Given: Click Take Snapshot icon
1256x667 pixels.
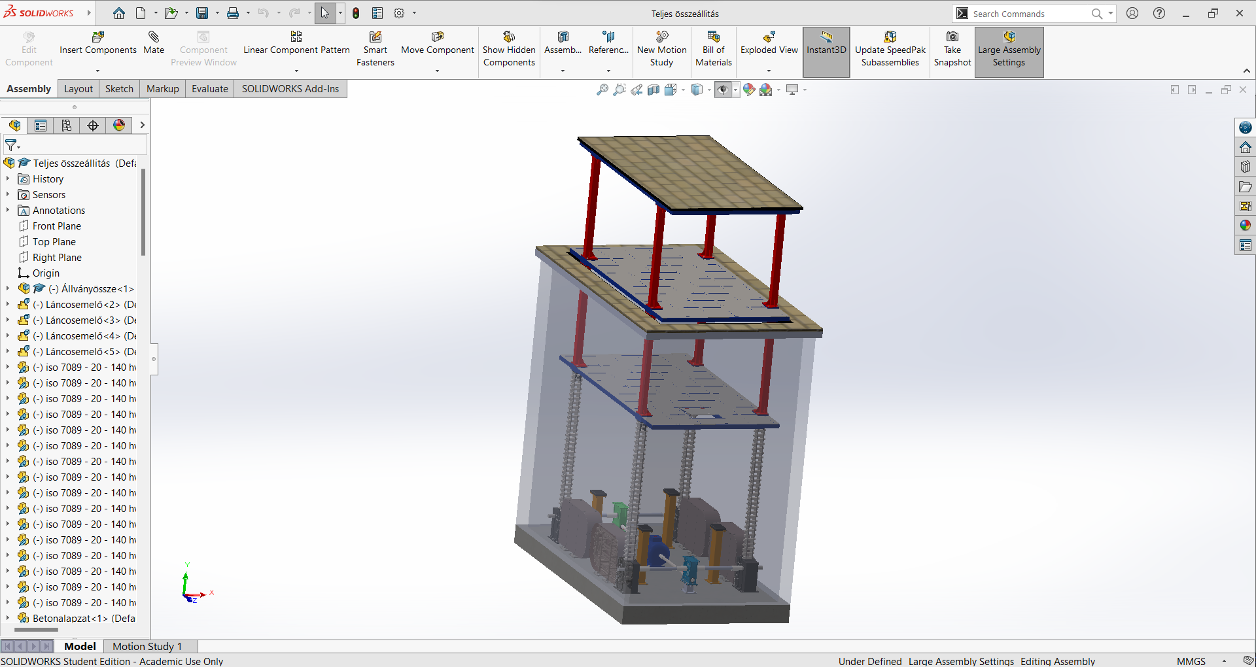Looking at the screenshot, I should tap(952, 37).
